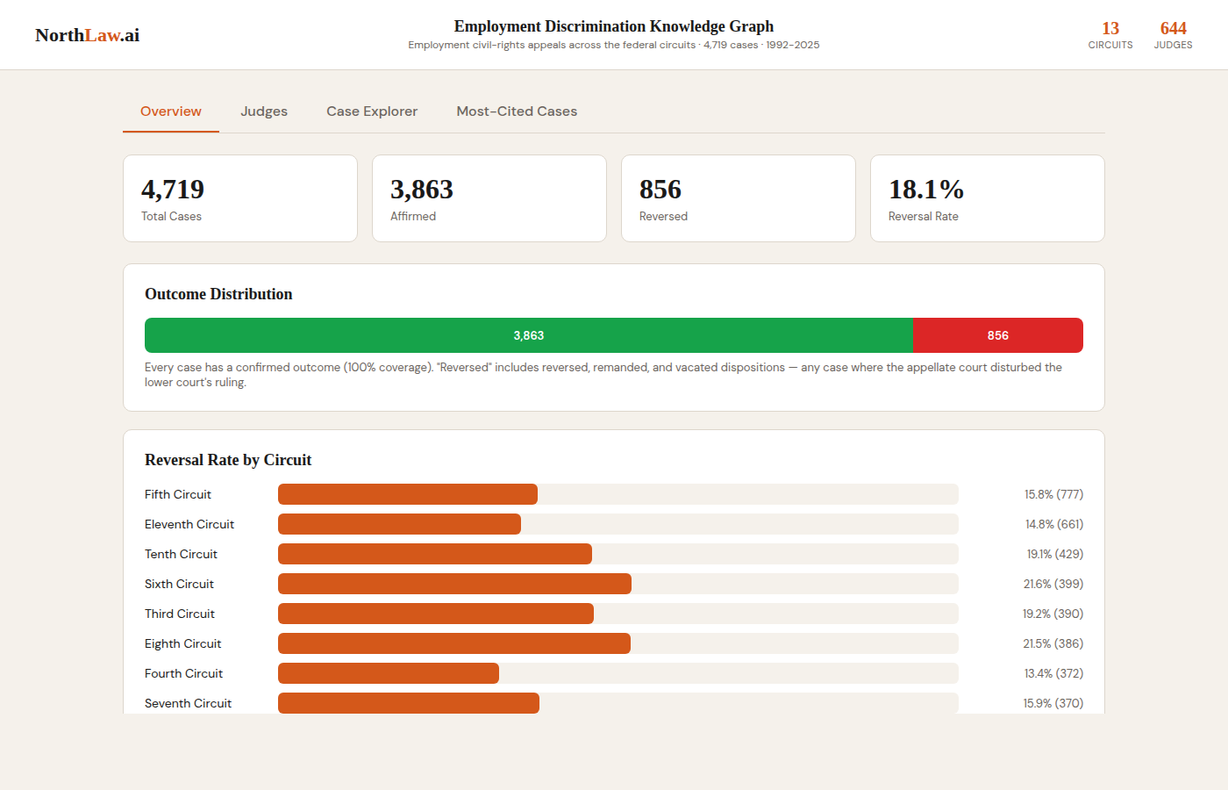Click the red 856 reversed bar segment
The image size is (1228, 790).
998,335
